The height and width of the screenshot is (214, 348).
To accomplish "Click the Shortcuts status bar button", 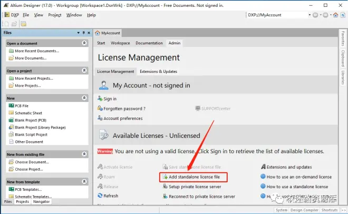I will tap(330, 210).
